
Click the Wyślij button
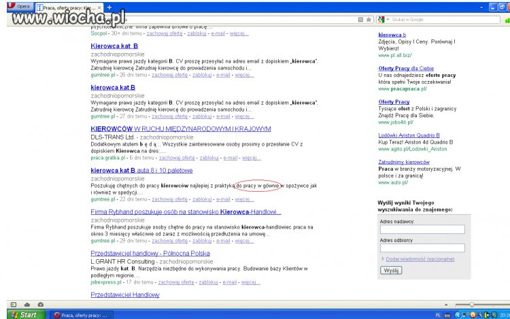391,271
